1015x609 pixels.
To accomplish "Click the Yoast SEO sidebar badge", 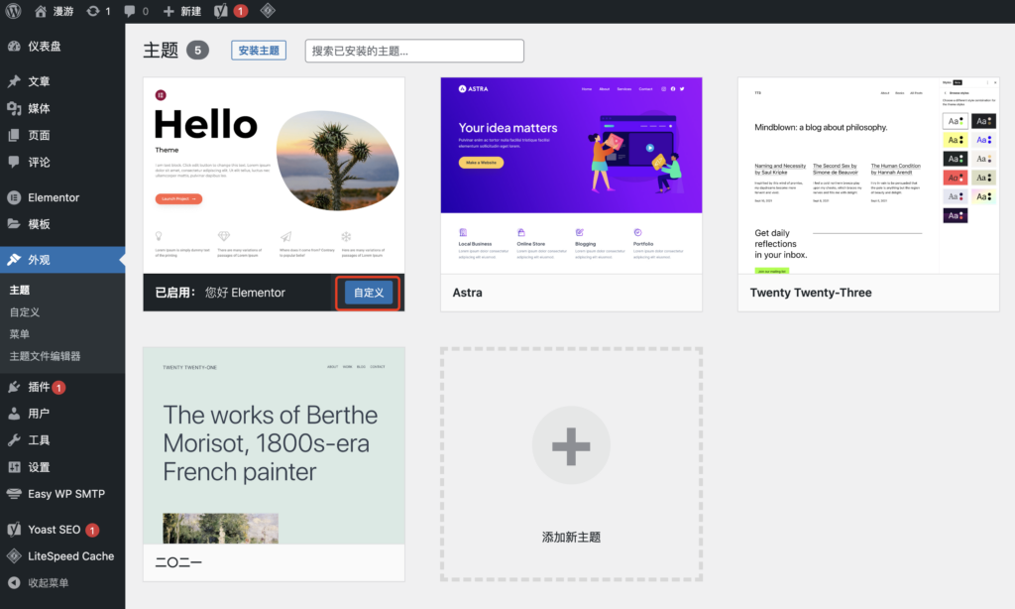I will coord(92,530).
